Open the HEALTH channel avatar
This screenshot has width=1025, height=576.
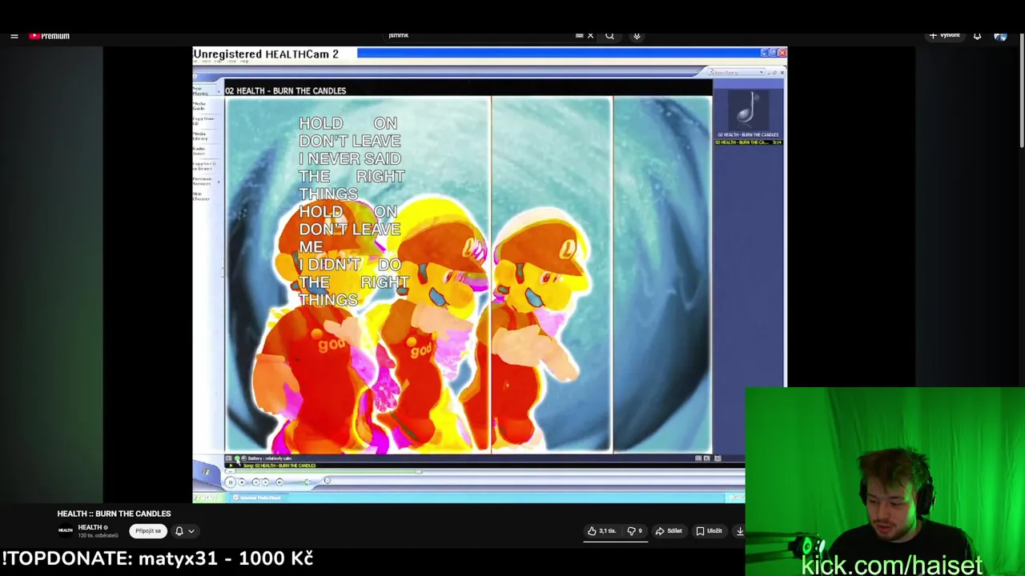click(65, 530)
